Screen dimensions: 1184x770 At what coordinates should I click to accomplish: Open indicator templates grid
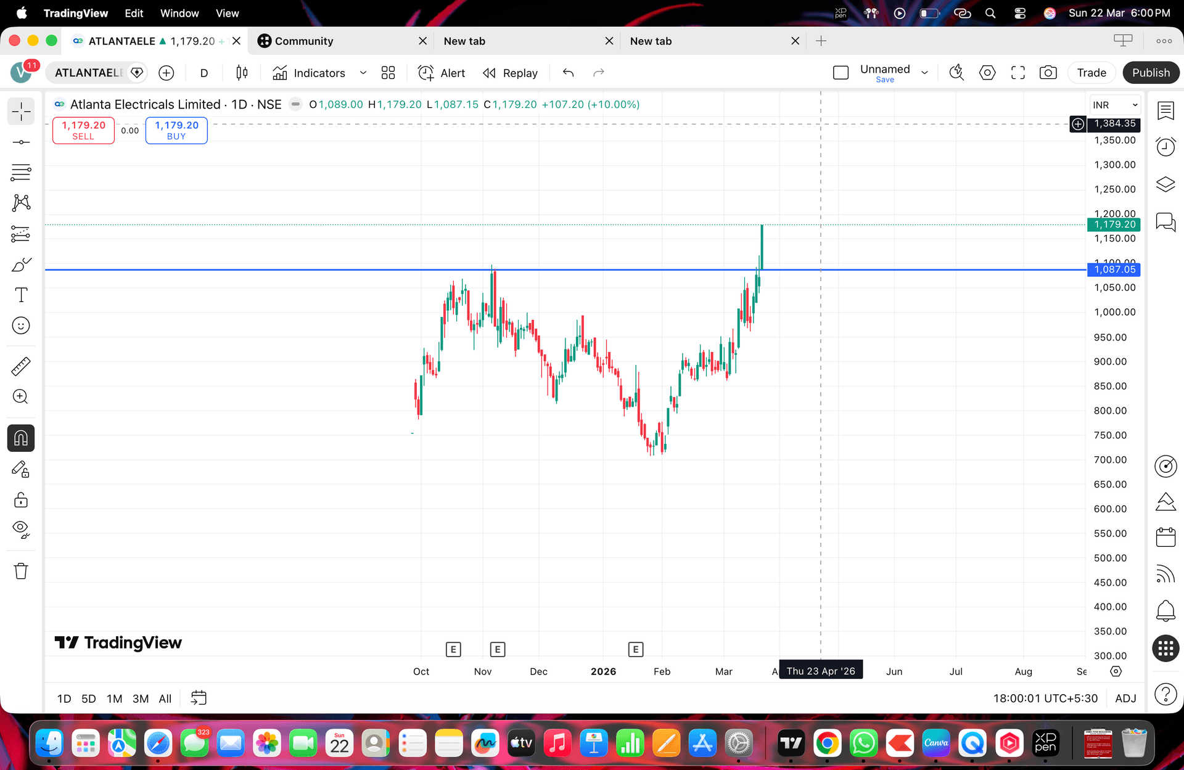pyautogui.click(x=388, y=73)
